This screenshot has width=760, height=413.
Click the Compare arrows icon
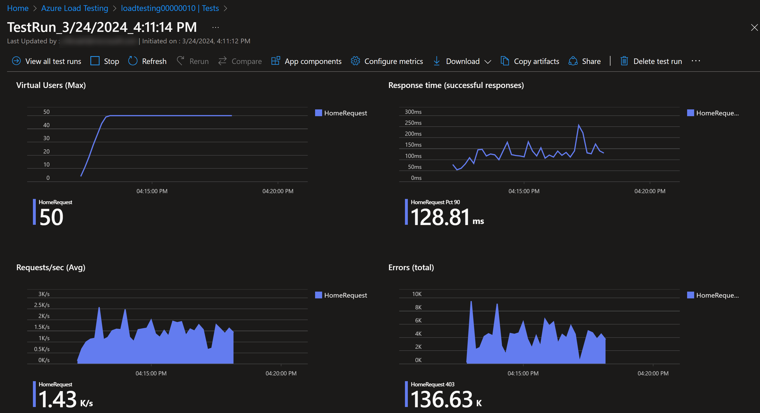point(222,61)
